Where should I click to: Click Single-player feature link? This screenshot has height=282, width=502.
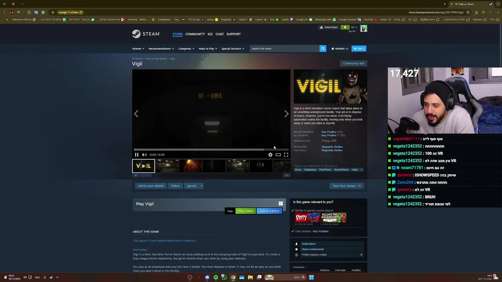coord(309,244)
